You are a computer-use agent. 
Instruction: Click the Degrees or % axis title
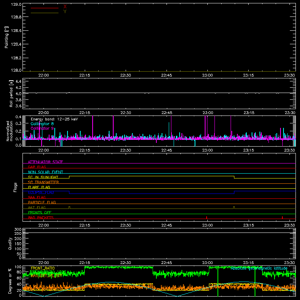pos(10,281)
